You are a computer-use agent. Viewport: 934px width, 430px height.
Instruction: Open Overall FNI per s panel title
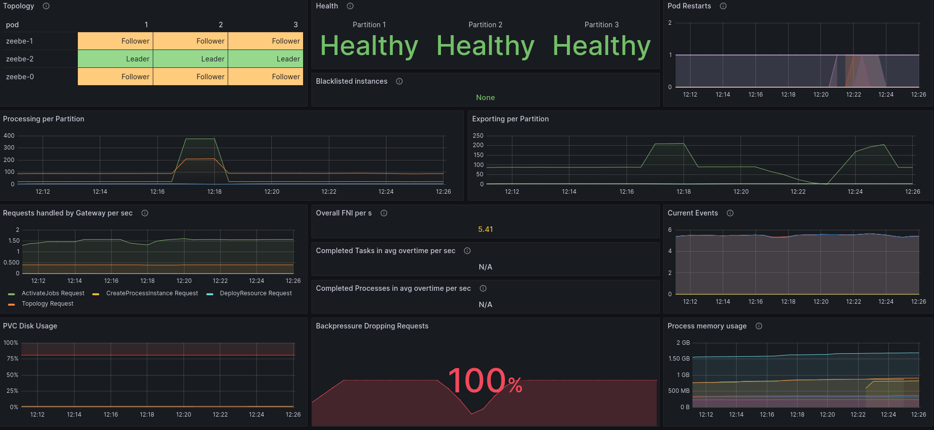point(344,213)
